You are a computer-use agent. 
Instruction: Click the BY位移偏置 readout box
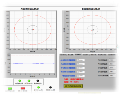(113, 72)
